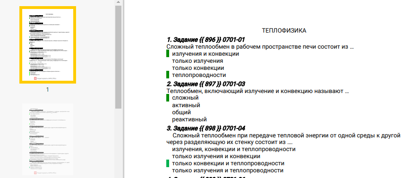This screenshot has width=411, height=178.
Task: Click the answer option активный
Action: [x=186, y=105]
